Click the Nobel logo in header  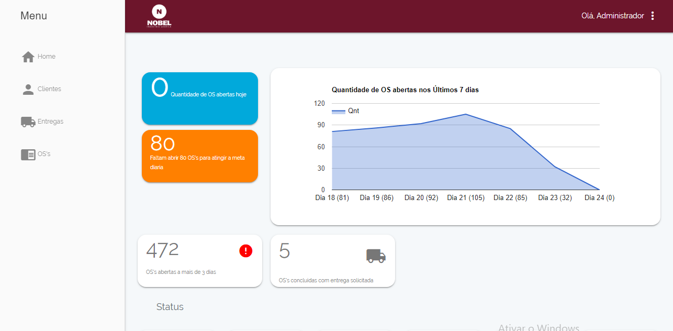point(159,16)
